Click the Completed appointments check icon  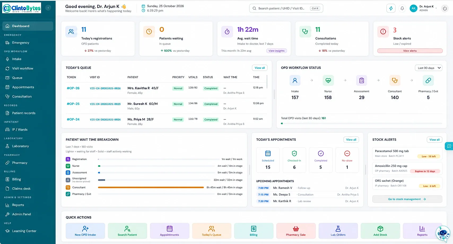(321, 153)
